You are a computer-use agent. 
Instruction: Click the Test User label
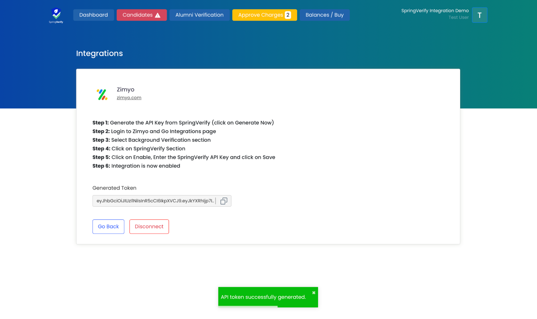point(458,17)
